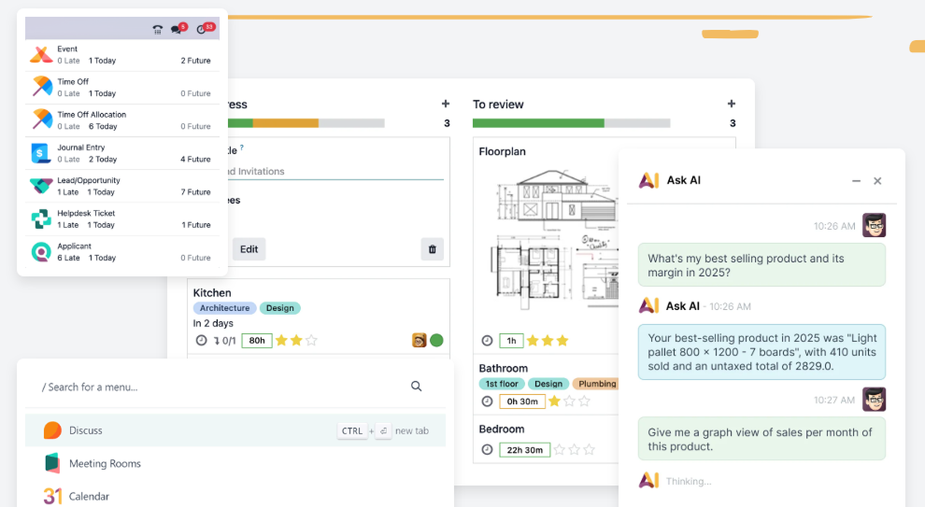Screen dimensions: 925x507
Task: Click the Search for a menu field
Action: [215, 387]
